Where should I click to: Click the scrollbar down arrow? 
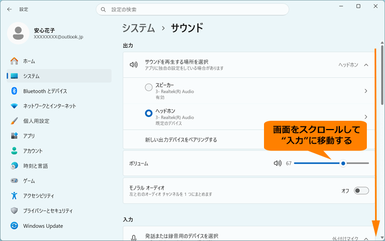382,238
